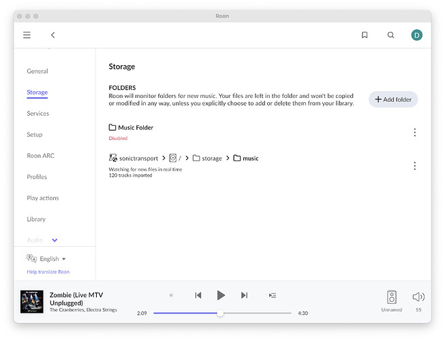Open the hamburger navigation menu
Screen dimensions: 445x340
click(27, 35)
